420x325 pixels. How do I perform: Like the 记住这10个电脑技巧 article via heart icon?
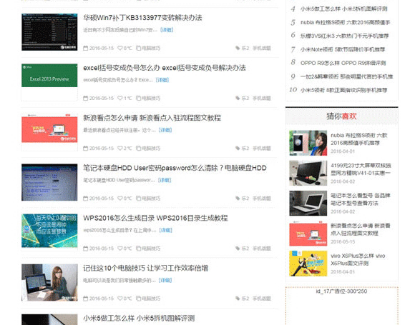pos(120,299)
